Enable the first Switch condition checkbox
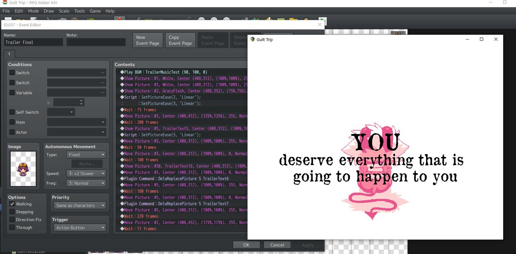 pos(12,73)
